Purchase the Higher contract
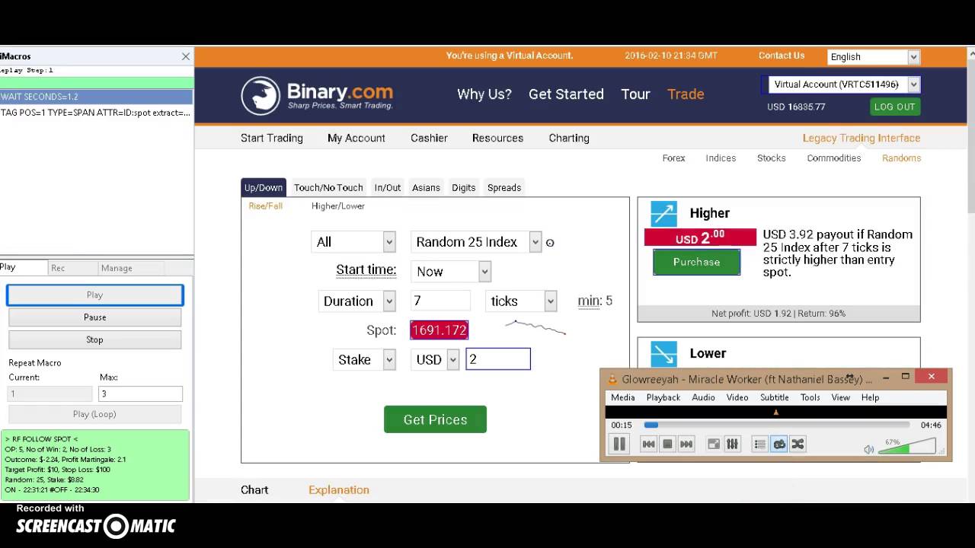The width and height of the screenshot is (975, 548). (x=696, y=262)
